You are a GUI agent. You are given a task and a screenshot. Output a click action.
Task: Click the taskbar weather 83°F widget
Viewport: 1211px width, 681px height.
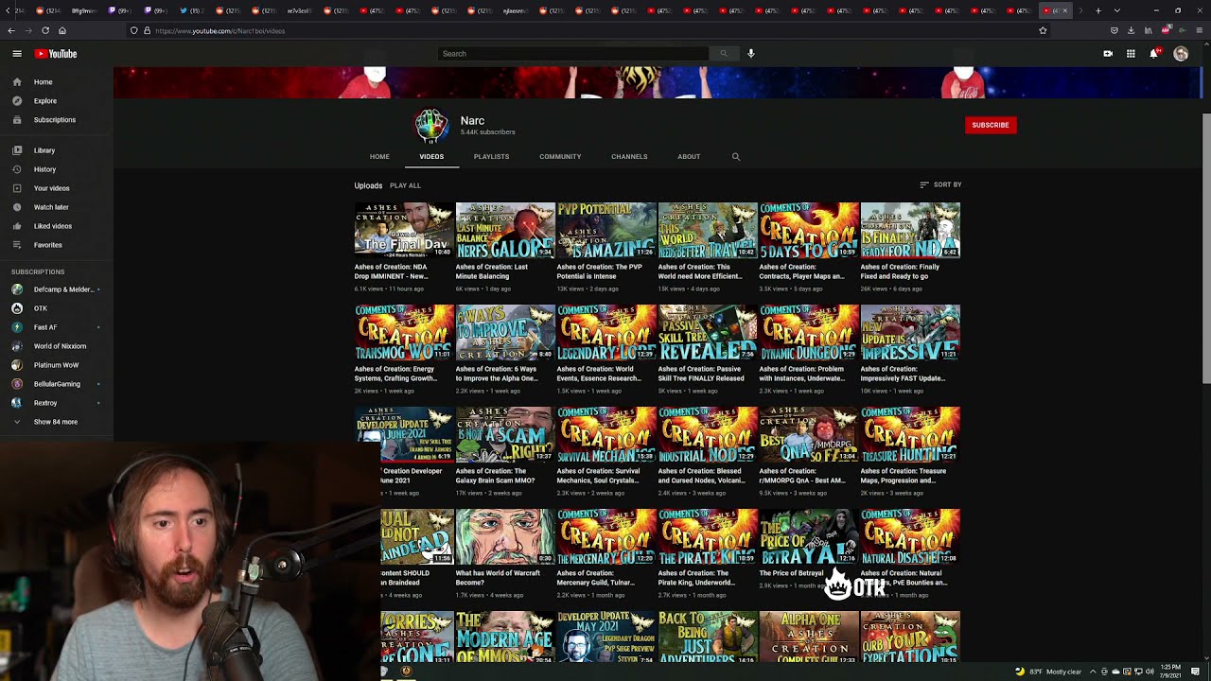click(1048, 672)
